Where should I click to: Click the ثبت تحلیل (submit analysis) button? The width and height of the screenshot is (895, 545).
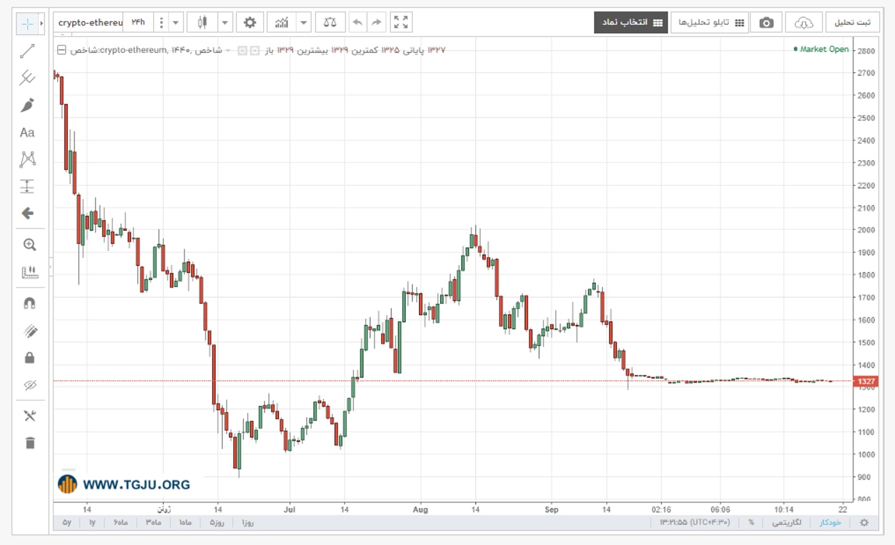(852, 23)
